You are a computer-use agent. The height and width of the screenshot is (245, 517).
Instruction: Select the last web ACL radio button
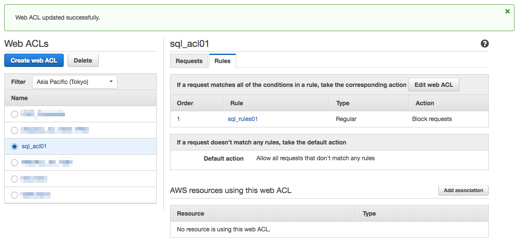pos(15,195)
